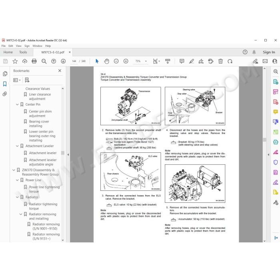
Task: Open Center pin shim adjustment bookmark
Action: [40, 114]
